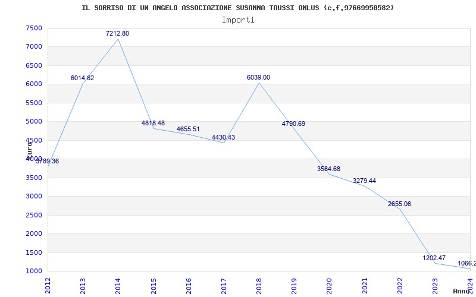
Task: Click the 4500 y-axis tick label
Action: [34, 140]
